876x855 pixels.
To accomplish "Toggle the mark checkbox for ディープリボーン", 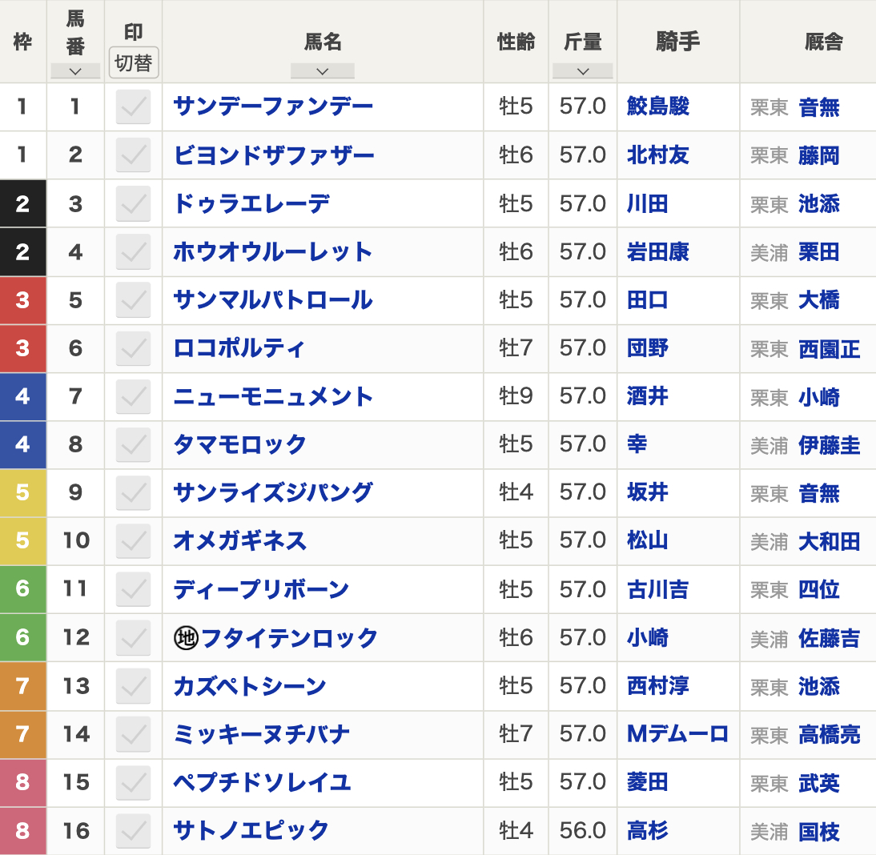I will click(134, 588).
